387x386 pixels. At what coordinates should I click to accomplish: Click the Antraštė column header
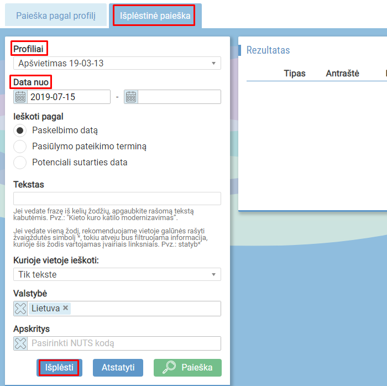(342, 73)
